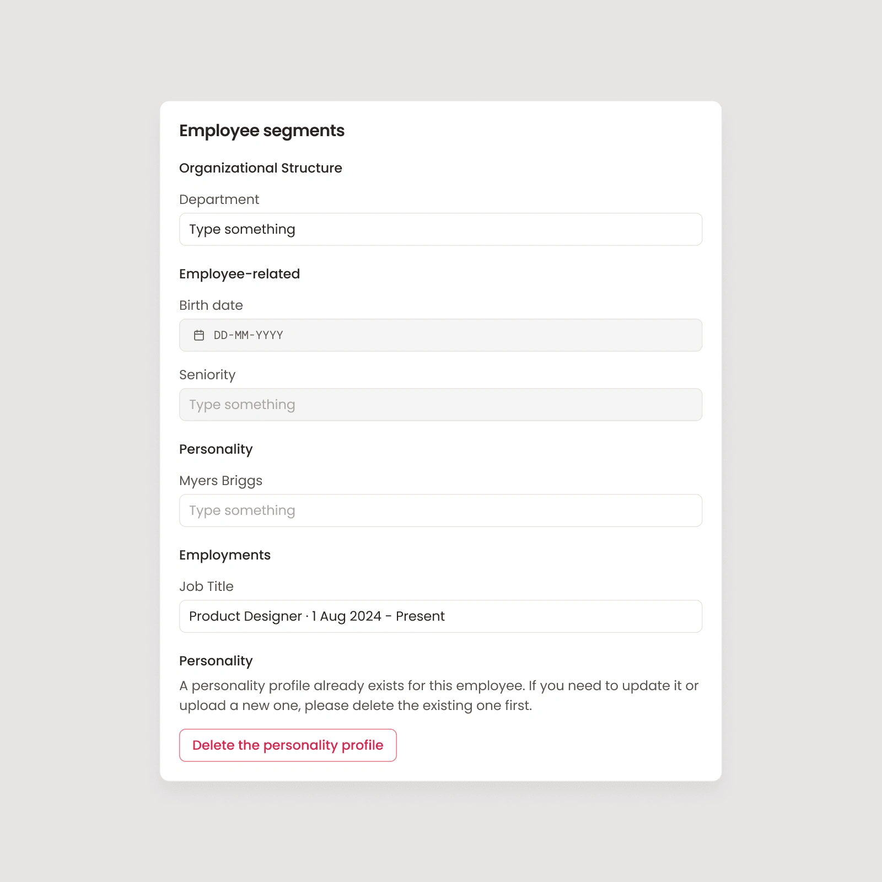Click the Birth date field label
Viewport: 882px width, 882px height.
point(211,305)
